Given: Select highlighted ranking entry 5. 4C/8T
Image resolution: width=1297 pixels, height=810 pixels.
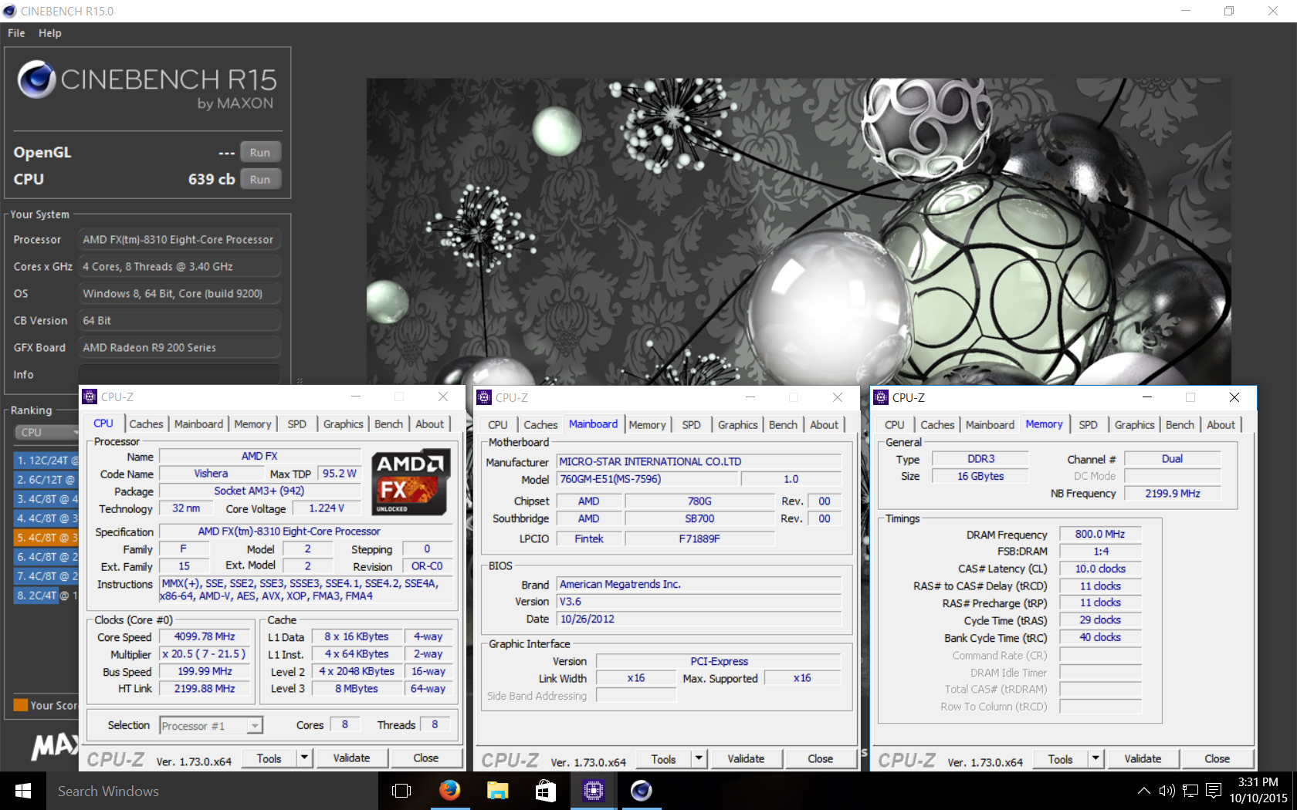Looking at the screenshot, I should pyautogui.click(x=46, y=538).
